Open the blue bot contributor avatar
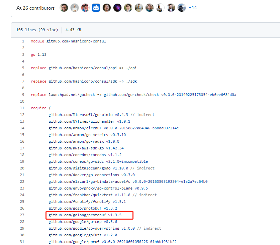 click(96, 8)
